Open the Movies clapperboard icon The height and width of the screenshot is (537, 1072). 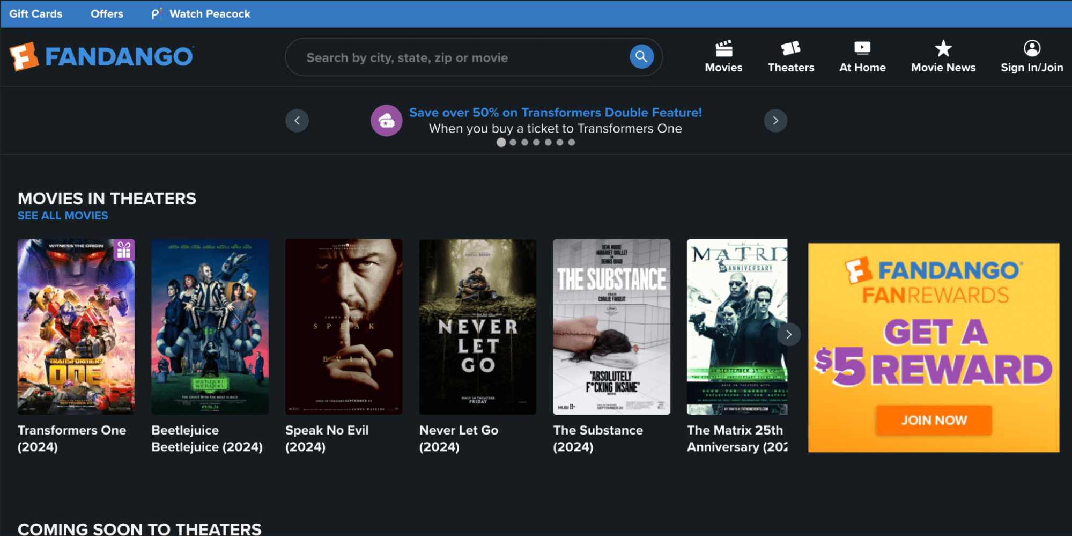pyautogui.click(x=723, y=48)
